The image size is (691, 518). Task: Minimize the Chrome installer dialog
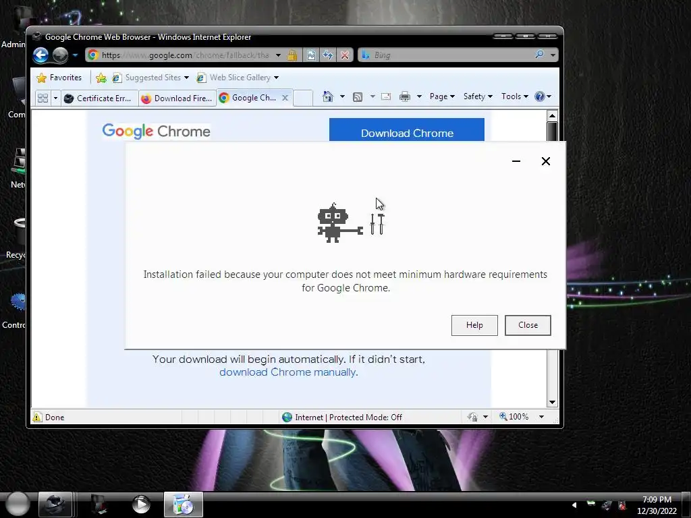516,161
